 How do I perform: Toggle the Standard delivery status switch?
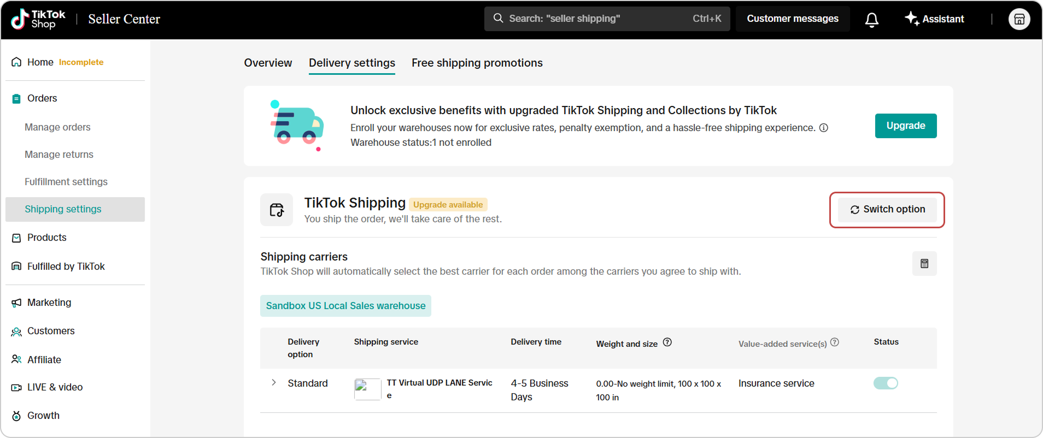pos(886,383)
